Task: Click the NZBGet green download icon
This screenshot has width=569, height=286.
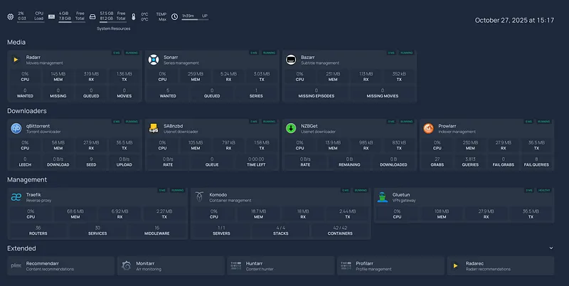Action: pos(291,129)
